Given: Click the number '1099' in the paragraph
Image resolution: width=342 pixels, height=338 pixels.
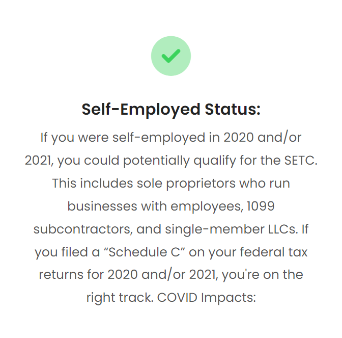Looking at the screenshot, I should point(261,206).
